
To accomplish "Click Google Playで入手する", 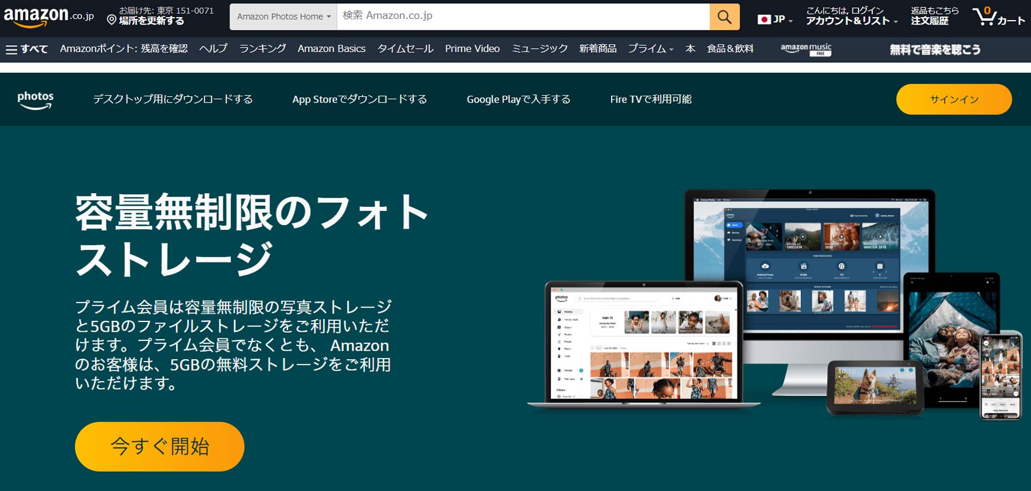I will point(518,100).
